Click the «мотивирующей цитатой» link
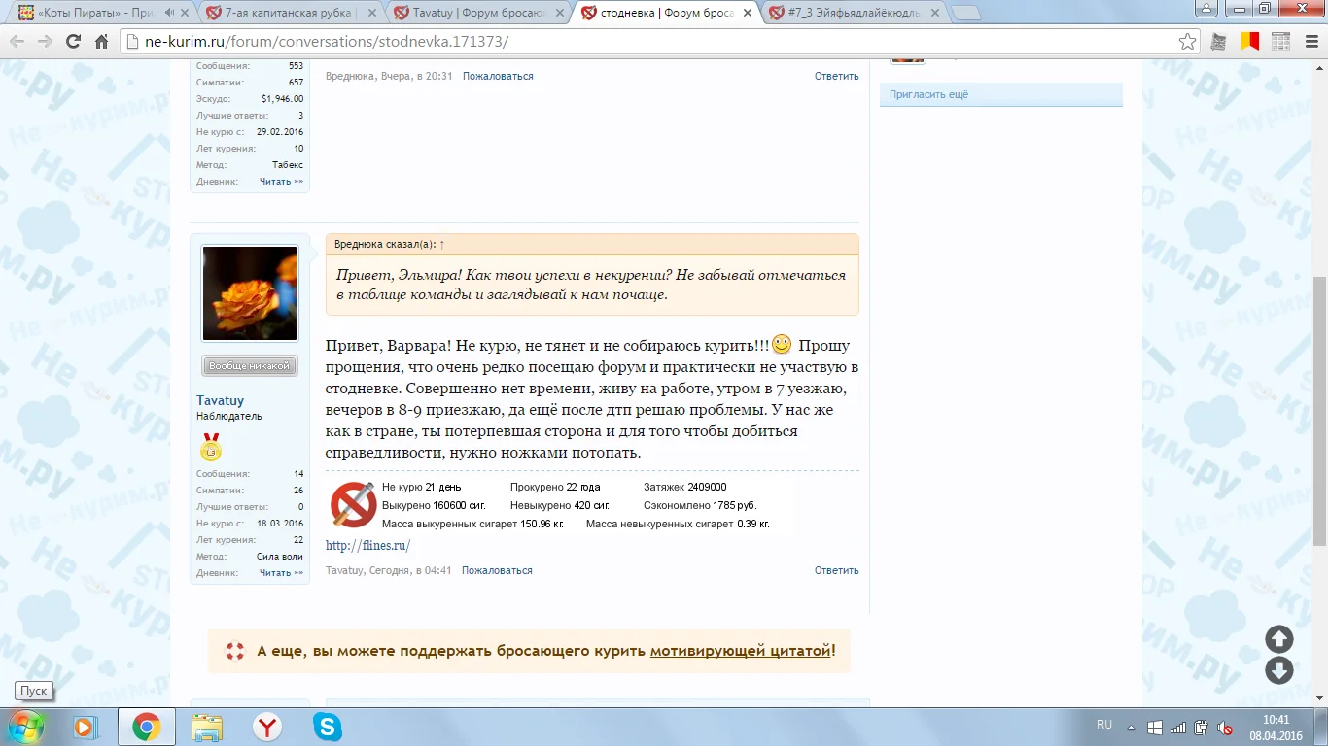 (741, 651)
